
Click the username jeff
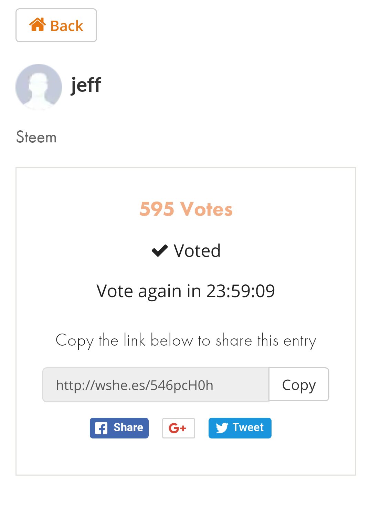tap(86, 85)
